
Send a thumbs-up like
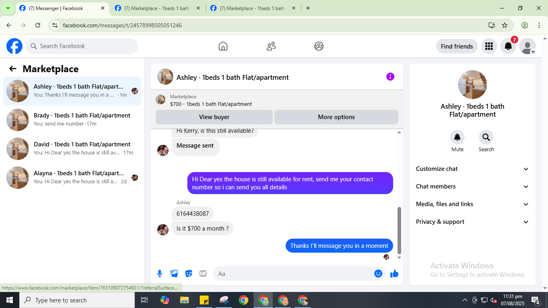(394, 274)
